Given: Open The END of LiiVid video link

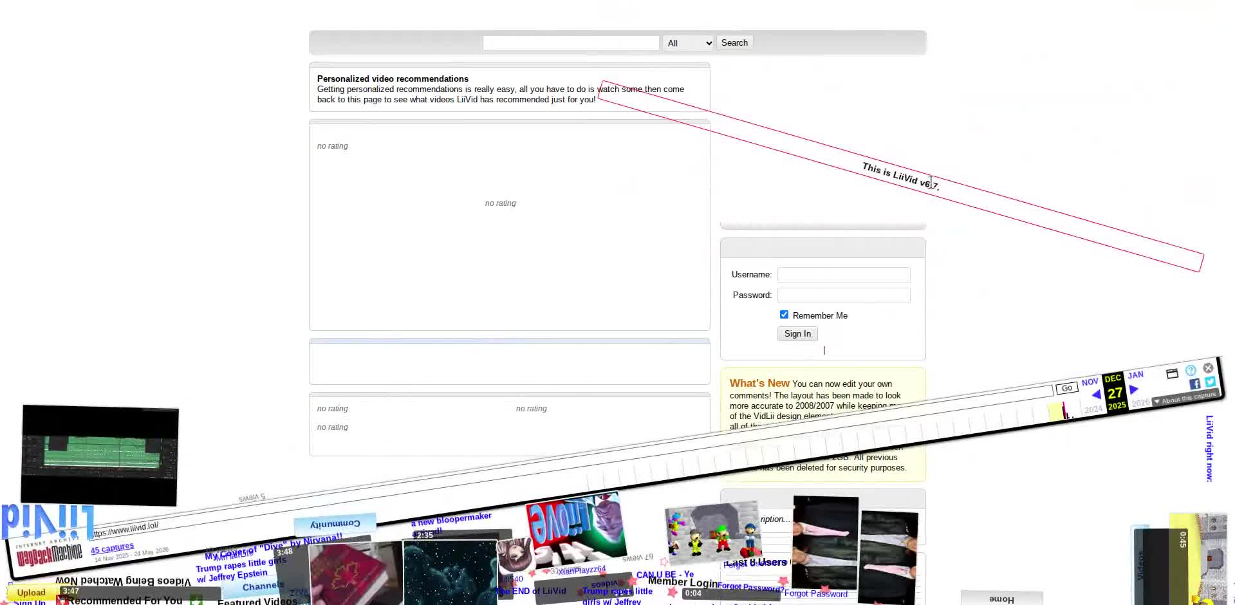Looking at the screenshot, I should click(x=532, y=591).
